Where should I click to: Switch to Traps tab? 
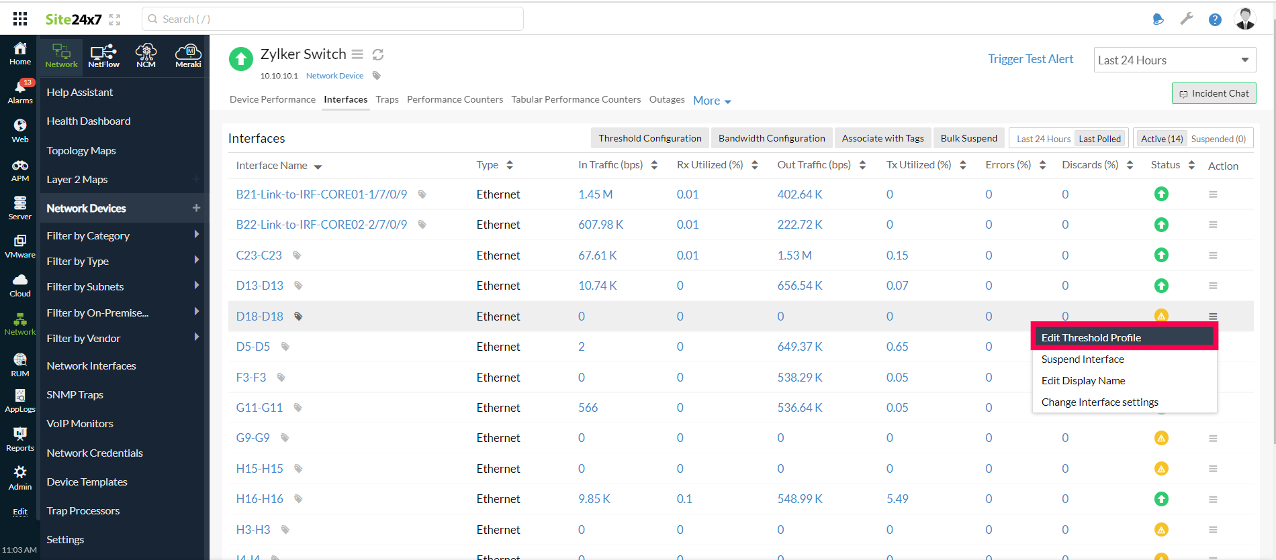tap(387, 99)
